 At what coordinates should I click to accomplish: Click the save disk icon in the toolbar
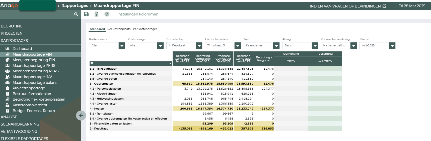click(x=86, y=14)
